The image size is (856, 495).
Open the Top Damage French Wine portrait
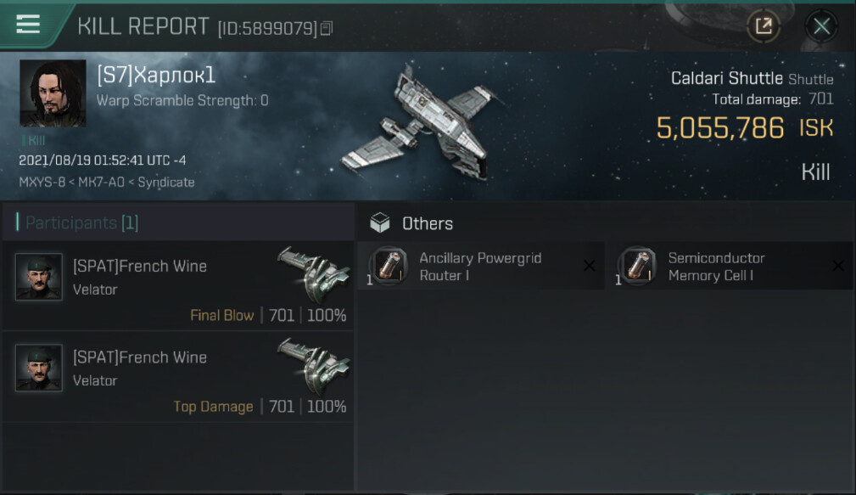[x=39, y=368]
